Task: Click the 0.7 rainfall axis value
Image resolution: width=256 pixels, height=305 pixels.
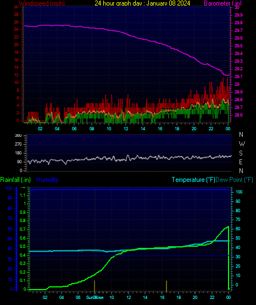Action: coord(23,229)
